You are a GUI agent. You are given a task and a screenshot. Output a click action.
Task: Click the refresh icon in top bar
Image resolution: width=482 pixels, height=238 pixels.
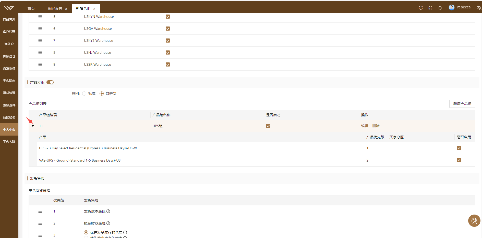pyautogui.click(x=421, y=8)
